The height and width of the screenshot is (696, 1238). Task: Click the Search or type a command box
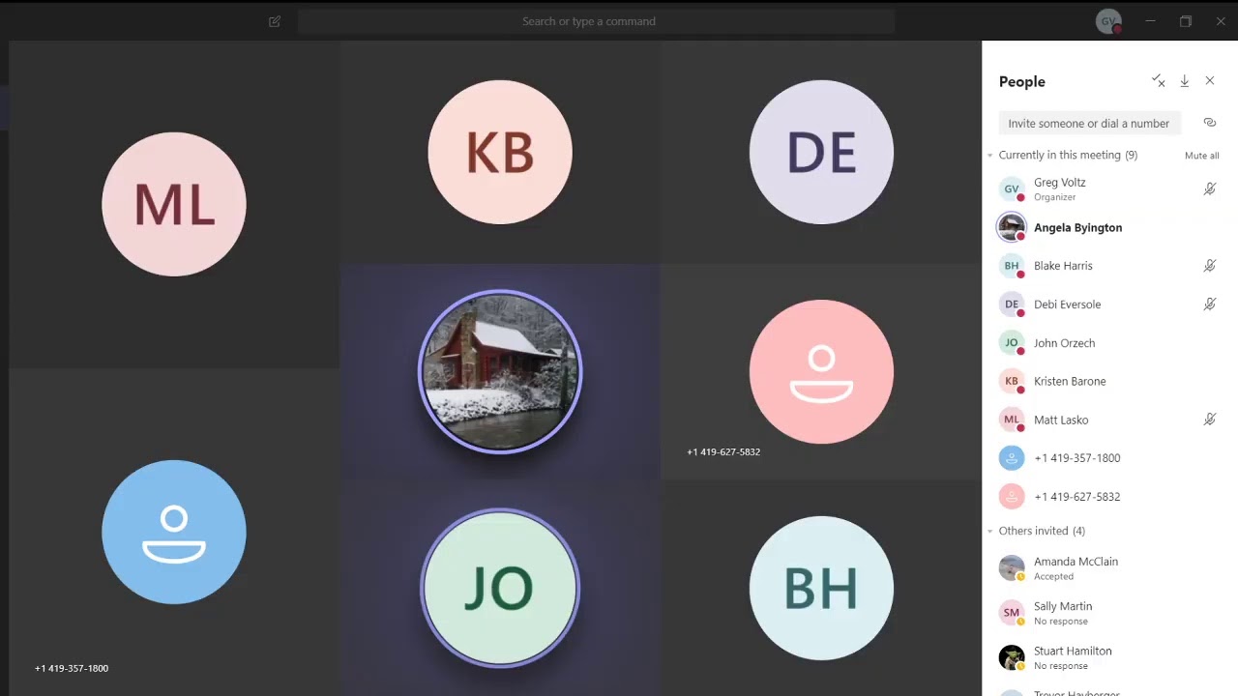(x=596, y=21)
